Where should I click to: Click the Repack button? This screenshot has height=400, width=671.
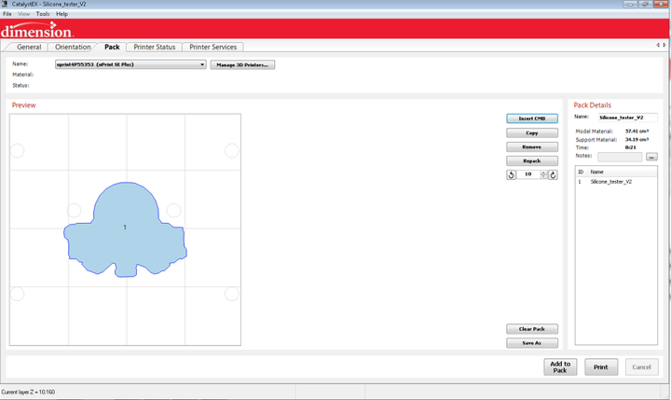532,161
